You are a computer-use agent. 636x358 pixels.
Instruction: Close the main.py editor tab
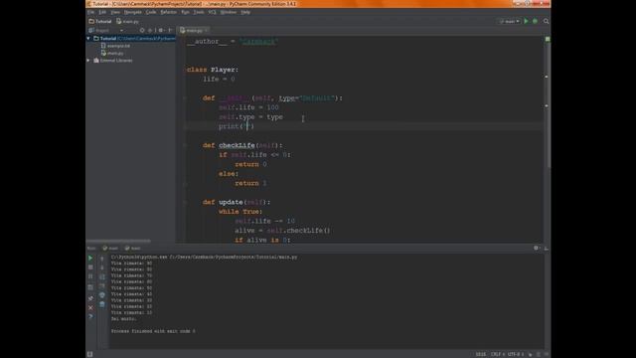207,31
